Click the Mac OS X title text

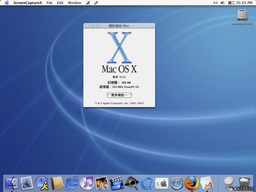119,69
